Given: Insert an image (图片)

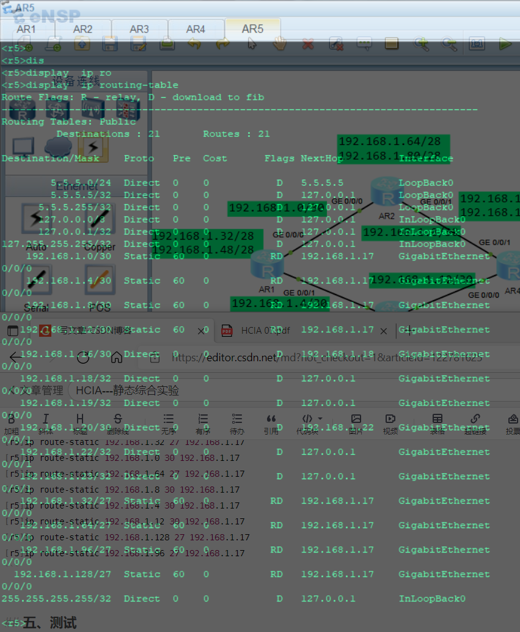Looking at the screenshot, I should click(356, 424).
